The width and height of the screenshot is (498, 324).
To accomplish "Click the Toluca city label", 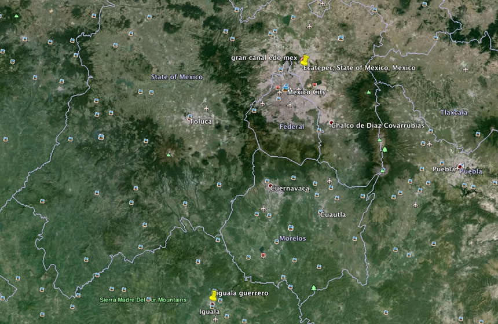I will click(201, 122).
